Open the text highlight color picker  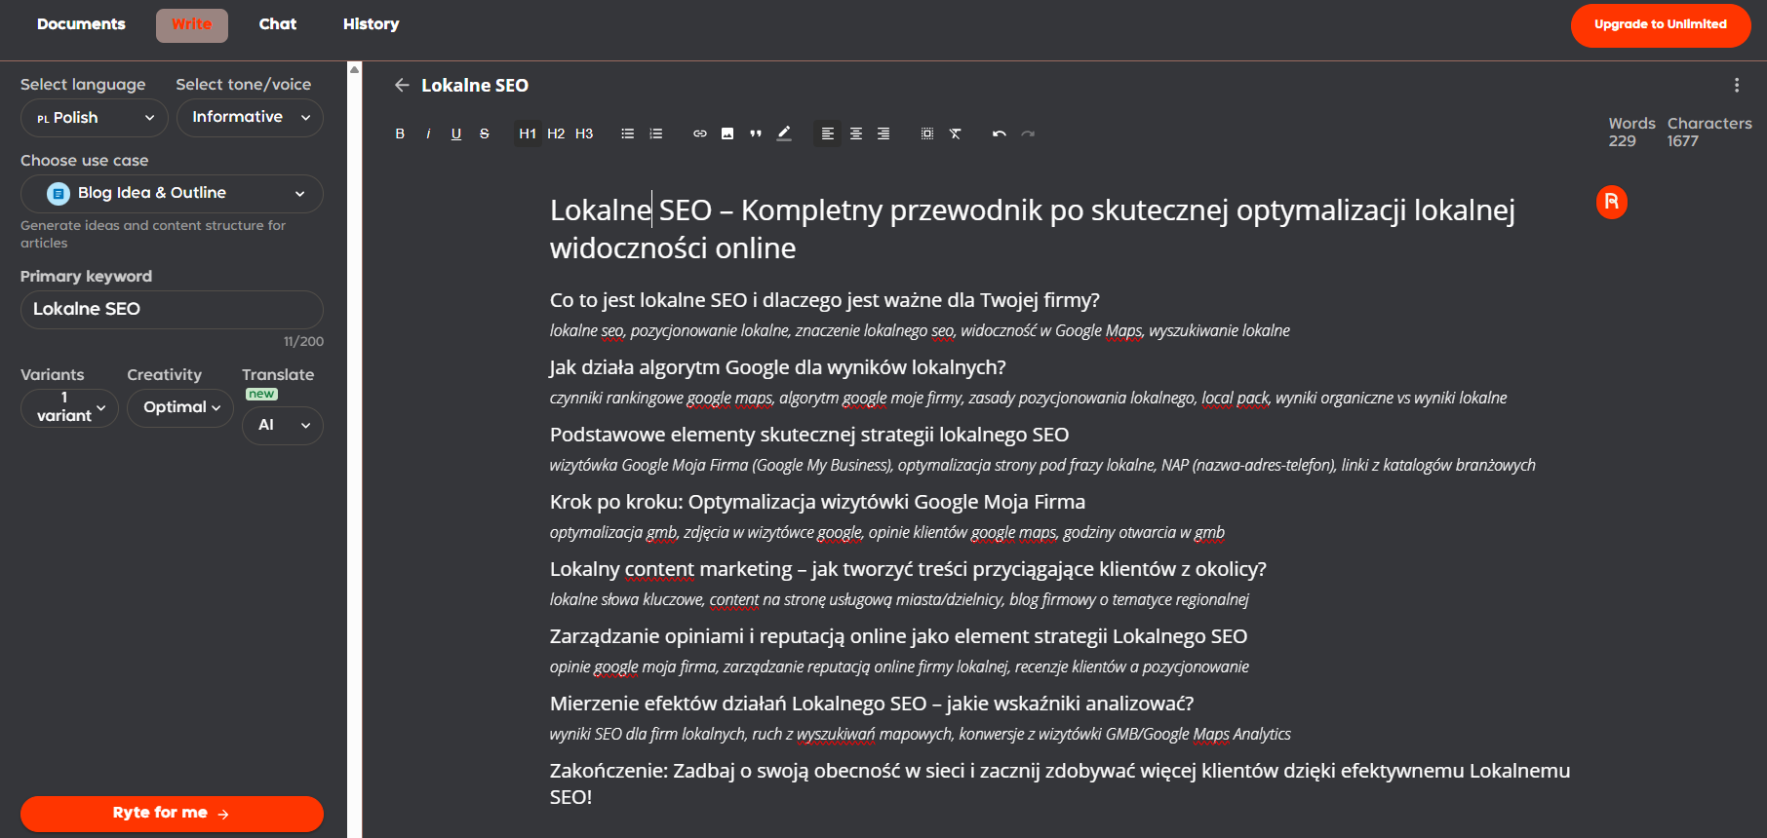point(784,133)
